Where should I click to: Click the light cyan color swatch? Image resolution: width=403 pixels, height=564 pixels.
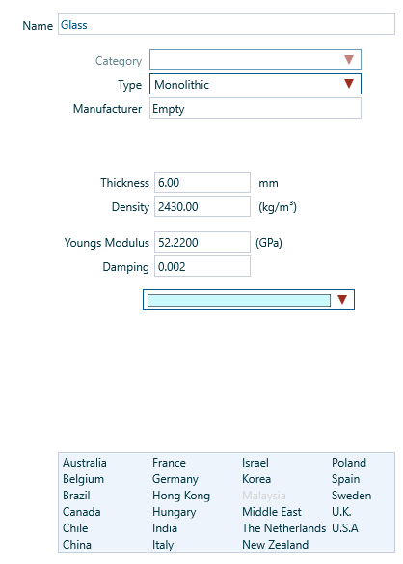(x=239, y=300)
